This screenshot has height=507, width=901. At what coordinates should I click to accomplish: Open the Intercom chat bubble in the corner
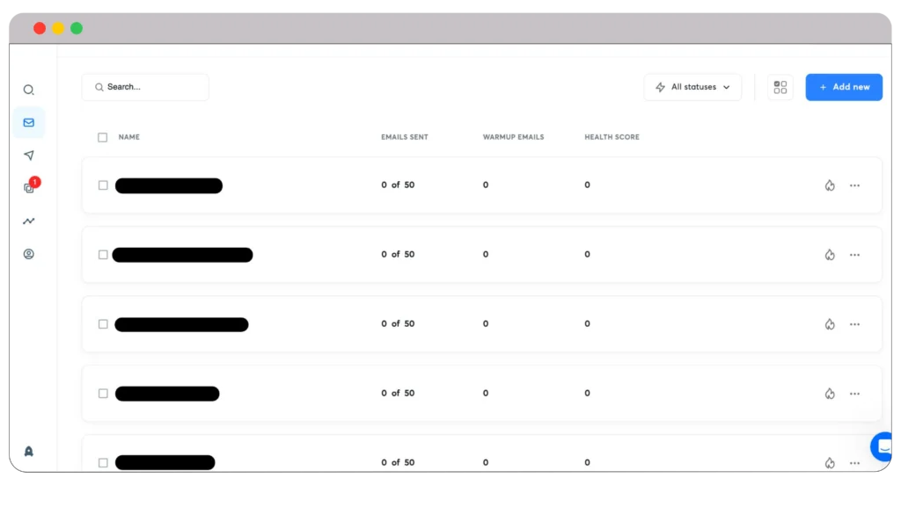tap(882, 446)
